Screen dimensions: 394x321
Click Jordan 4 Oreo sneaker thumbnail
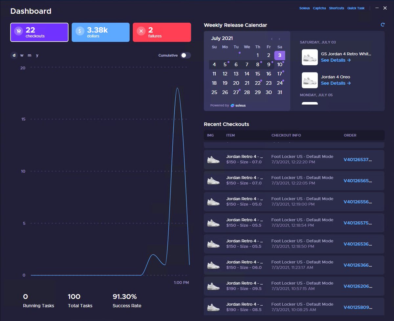pos(310,80)
